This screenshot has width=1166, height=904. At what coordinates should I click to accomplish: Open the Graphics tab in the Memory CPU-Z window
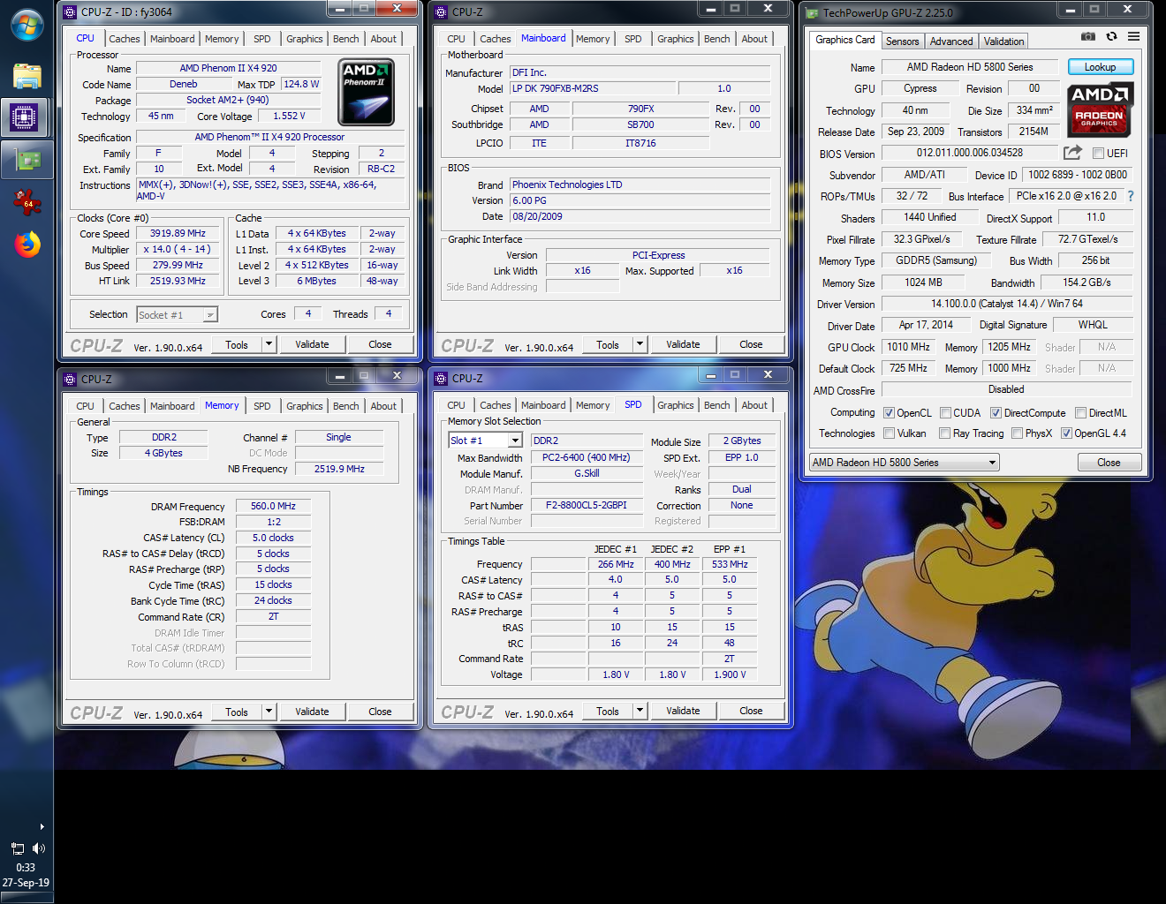pos(304,406)
